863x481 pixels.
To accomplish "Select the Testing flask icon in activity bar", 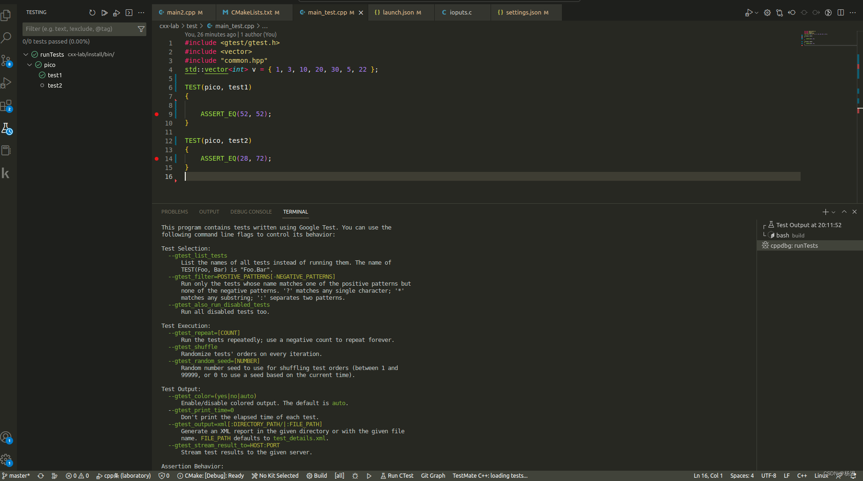I will click(7, 128).
